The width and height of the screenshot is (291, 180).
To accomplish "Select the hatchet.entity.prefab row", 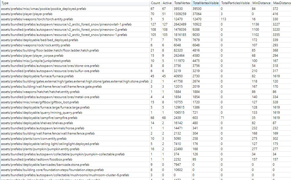I will (146, 92).
